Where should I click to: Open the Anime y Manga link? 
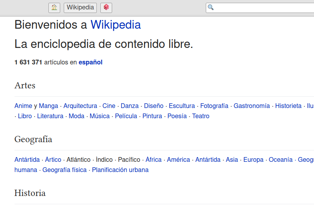(x=36, y=106)
